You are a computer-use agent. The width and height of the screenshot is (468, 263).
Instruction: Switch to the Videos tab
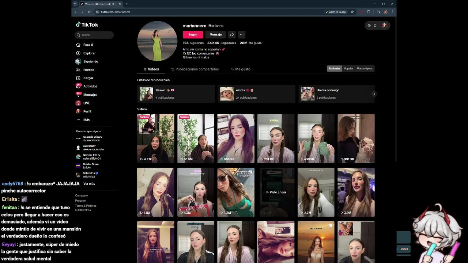151,69
